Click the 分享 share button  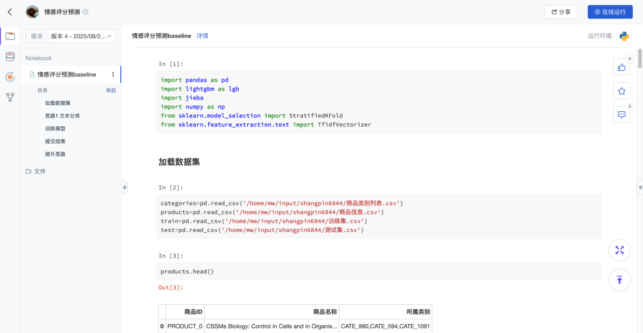click(561, 12)
